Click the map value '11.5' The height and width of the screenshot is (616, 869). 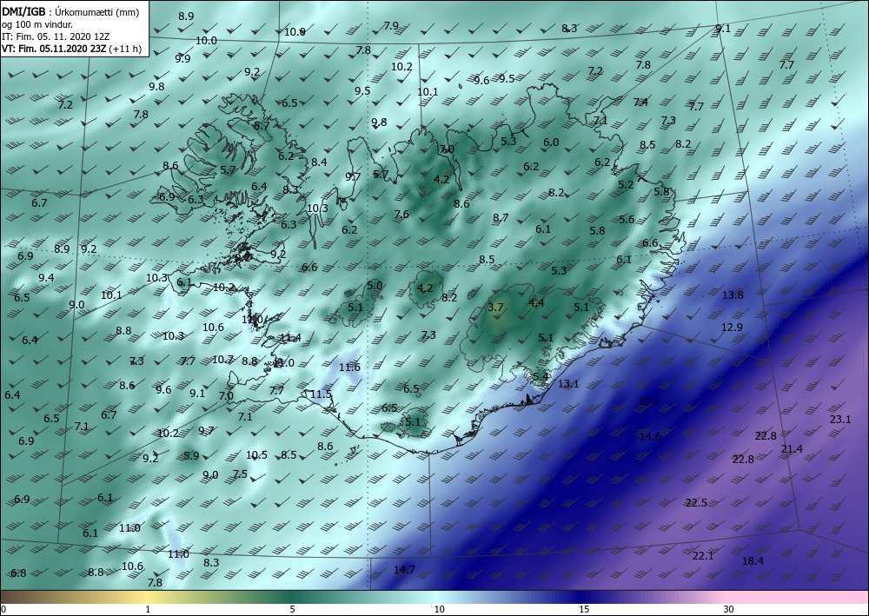[321, 394]
